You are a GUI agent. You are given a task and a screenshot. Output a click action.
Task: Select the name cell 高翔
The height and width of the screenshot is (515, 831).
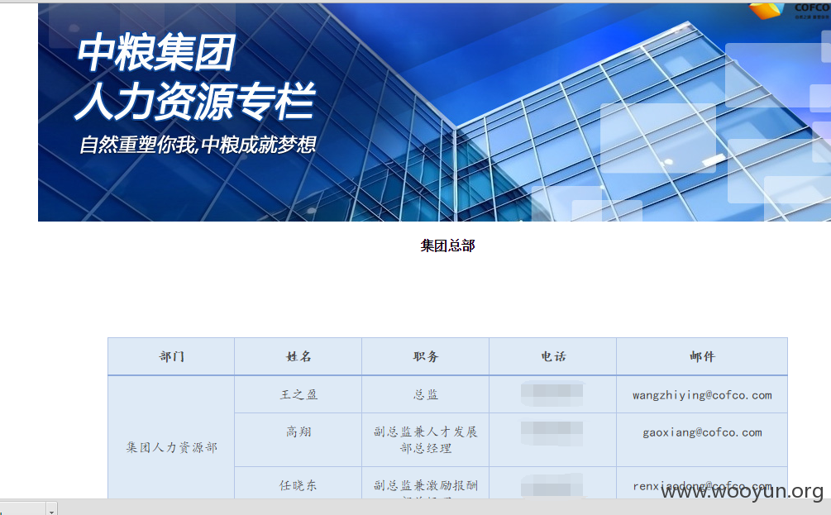298,440
